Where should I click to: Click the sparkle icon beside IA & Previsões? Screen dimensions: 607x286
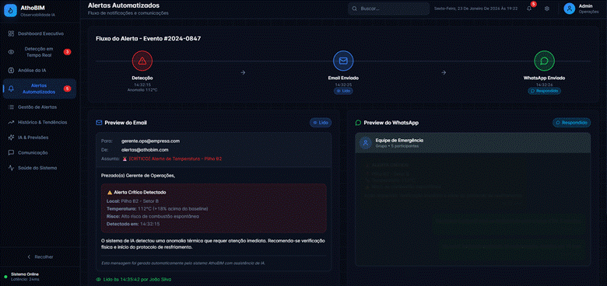pos(11,138)
